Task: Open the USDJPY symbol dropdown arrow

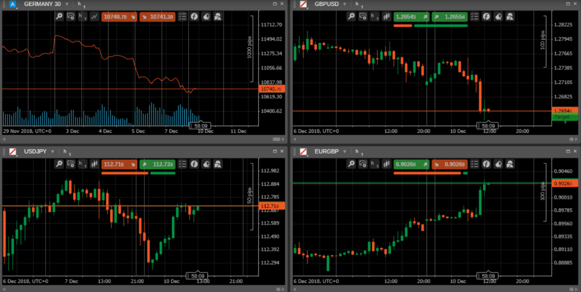Action: pyautogui.click(x=53, y=152)
